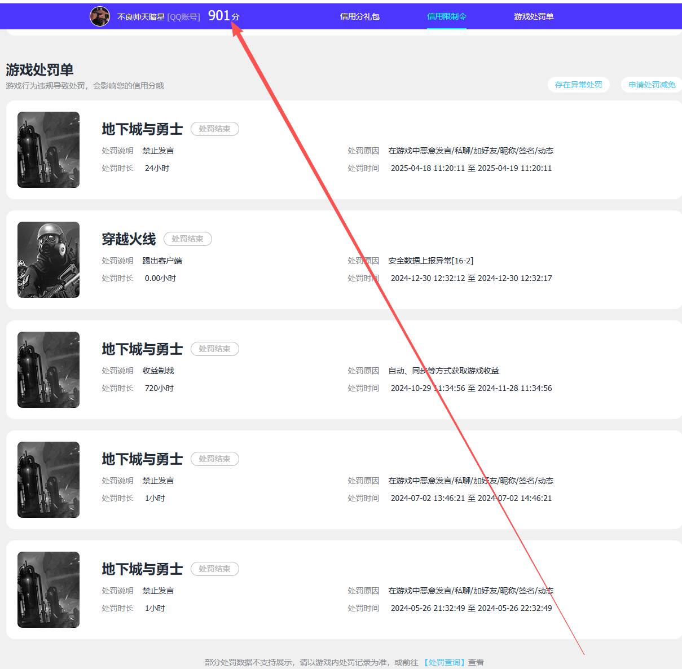
Task: Click the user avatar in the header
Action: pos(100,16)
